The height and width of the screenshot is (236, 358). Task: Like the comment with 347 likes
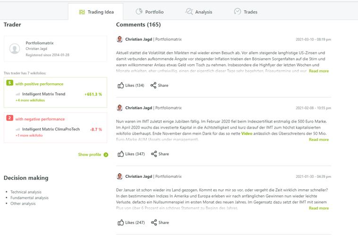point(120,154)
